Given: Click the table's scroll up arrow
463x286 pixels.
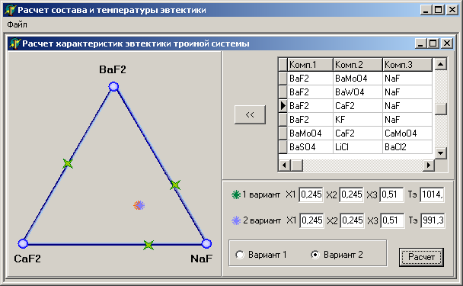Looking at the screenshot, I should coord(441,64).
